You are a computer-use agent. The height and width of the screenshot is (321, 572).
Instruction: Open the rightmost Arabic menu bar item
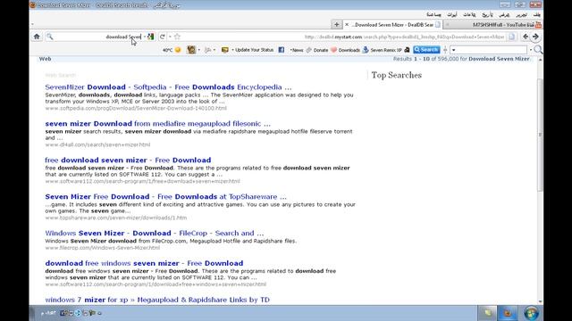tap(536, 14)
